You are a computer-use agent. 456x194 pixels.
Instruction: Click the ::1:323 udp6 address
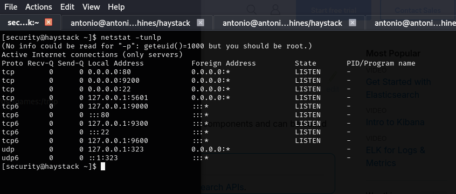point(103,158)
